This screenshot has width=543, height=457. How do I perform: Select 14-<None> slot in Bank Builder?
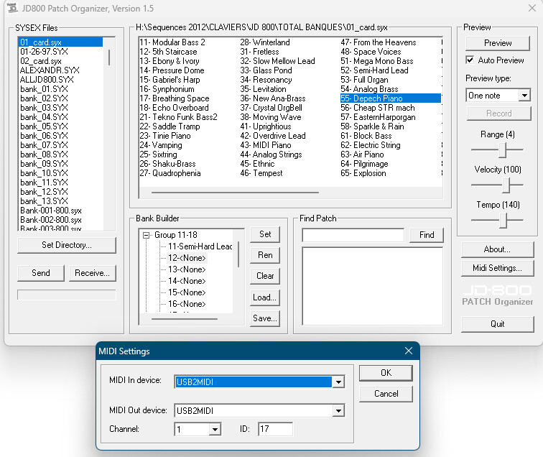(187, 281)
